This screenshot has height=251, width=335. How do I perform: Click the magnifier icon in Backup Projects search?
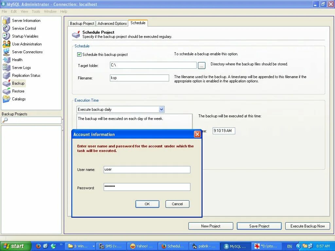(x=5, y=120)
